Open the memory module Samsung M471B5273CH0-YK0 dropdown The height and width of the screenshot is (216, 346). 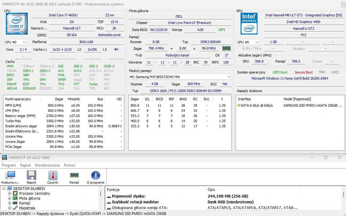point(180,77)
